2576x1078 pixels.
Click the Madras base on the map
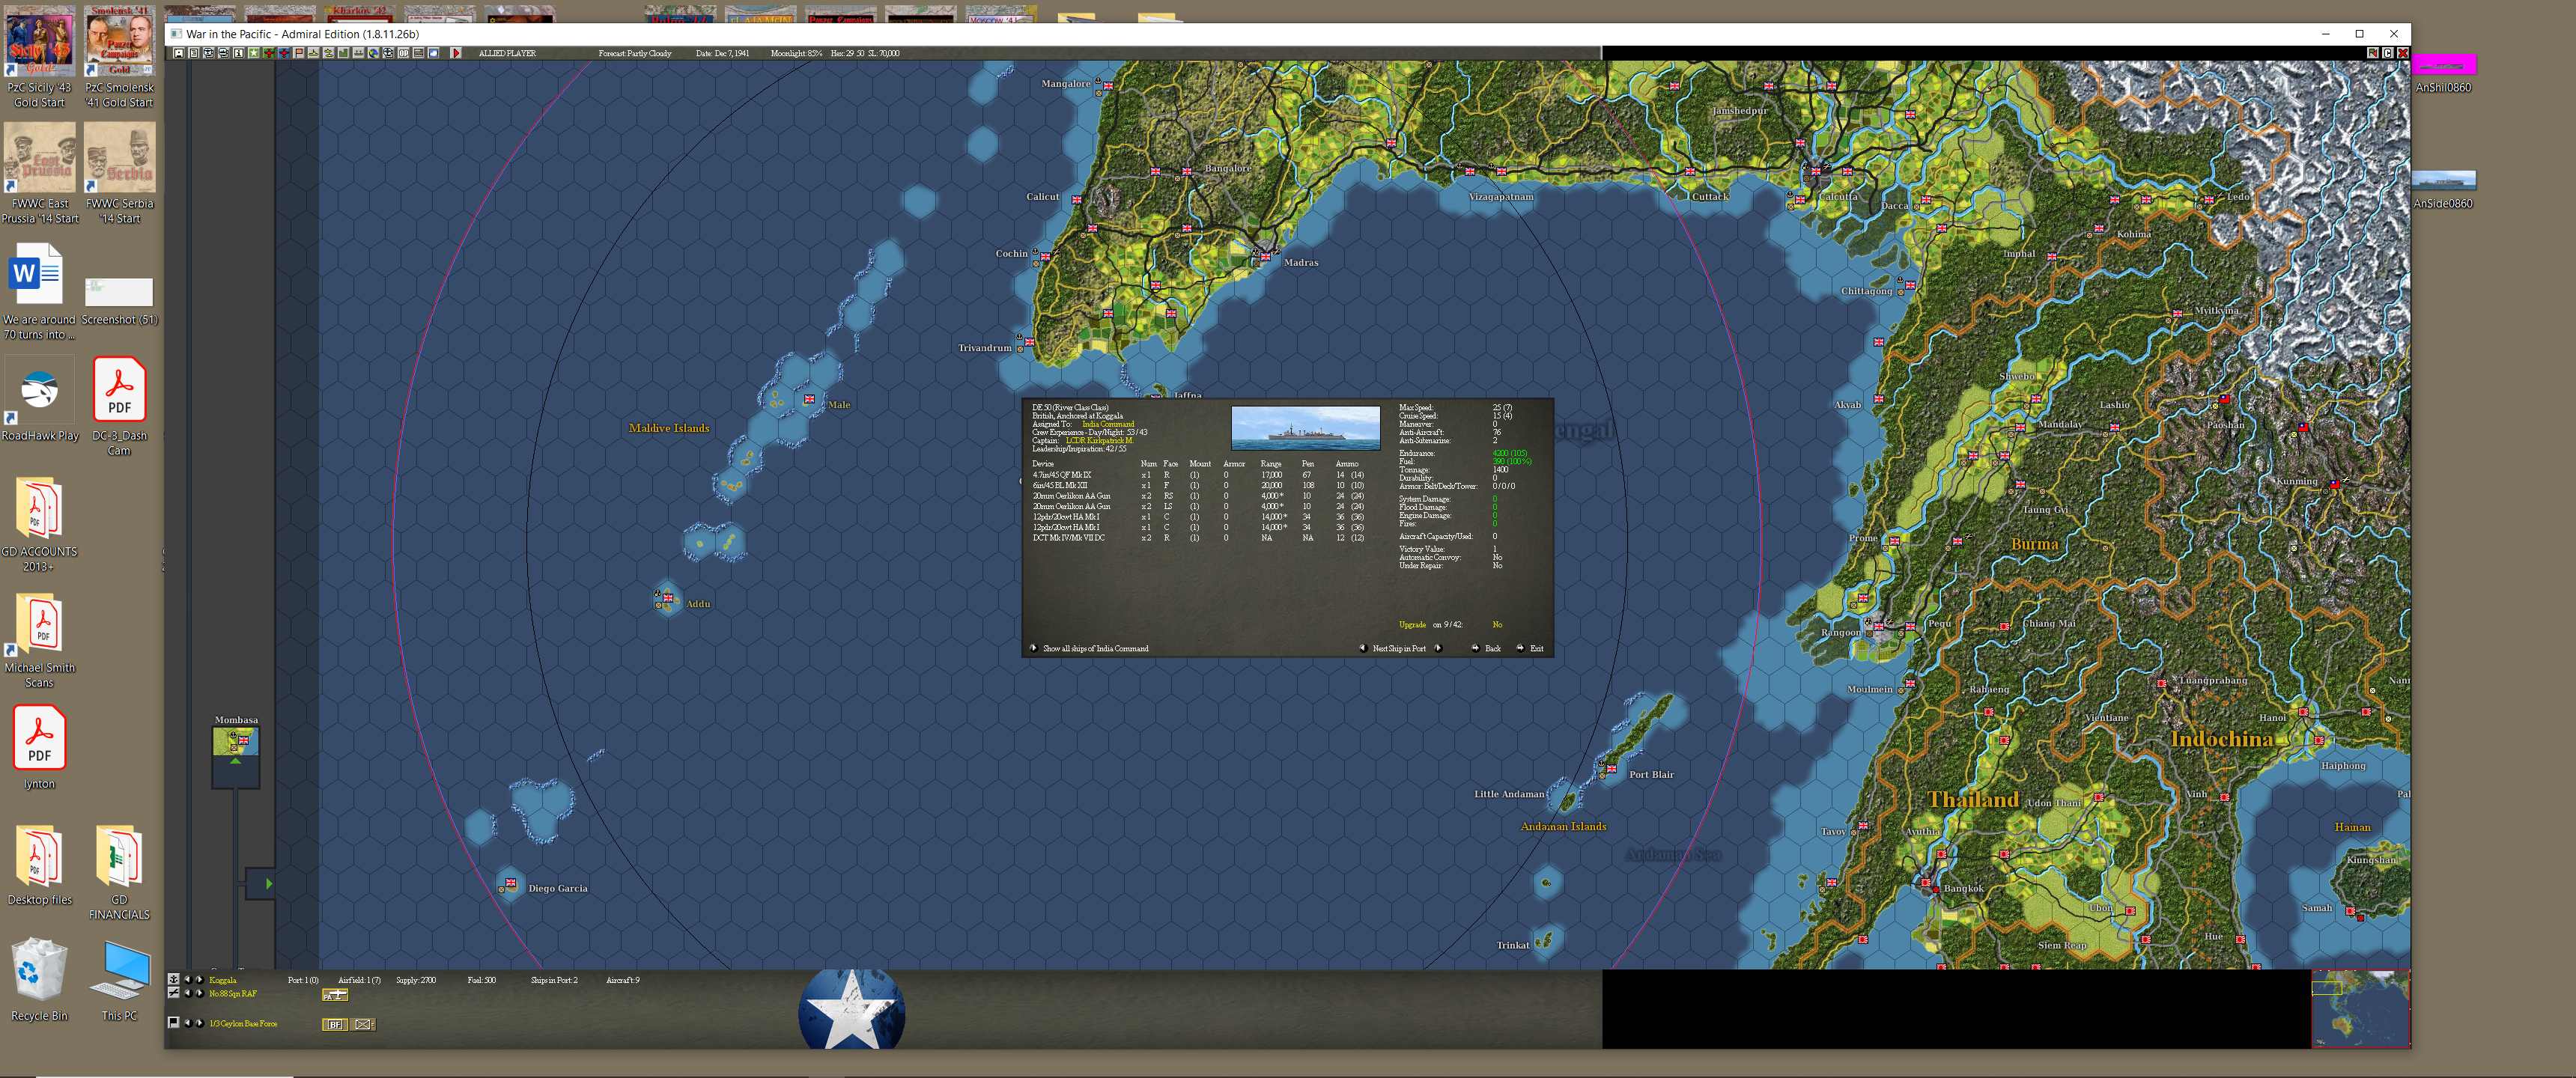(x=1265, y=257)
